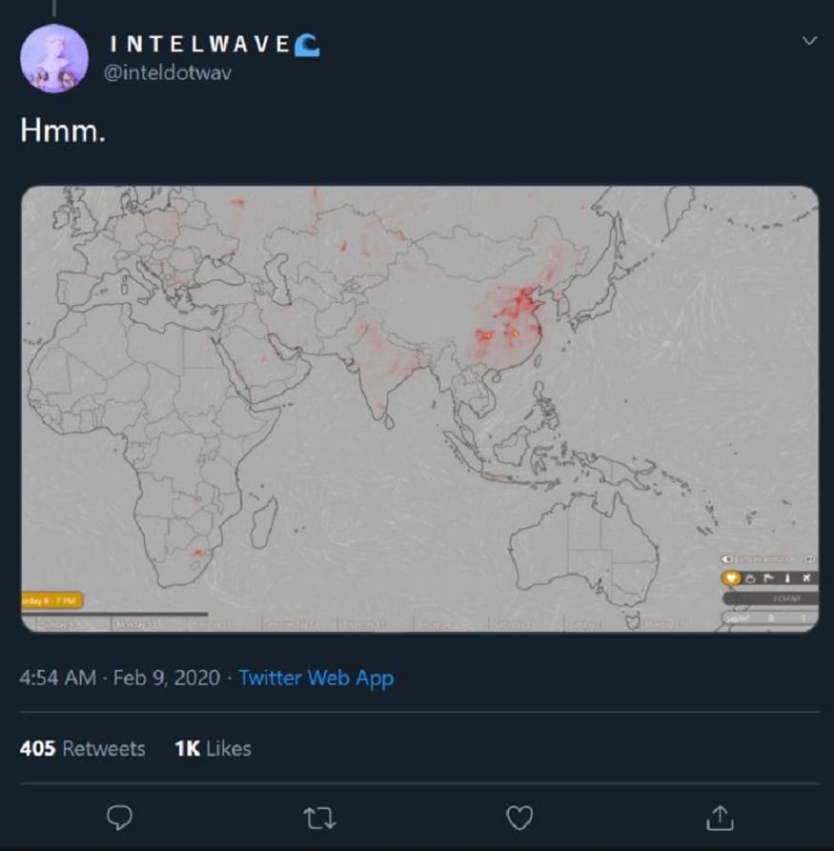Retweet this tweet via the retweet icon
Screen dimensions: 834x851
(x=319, y=818)
